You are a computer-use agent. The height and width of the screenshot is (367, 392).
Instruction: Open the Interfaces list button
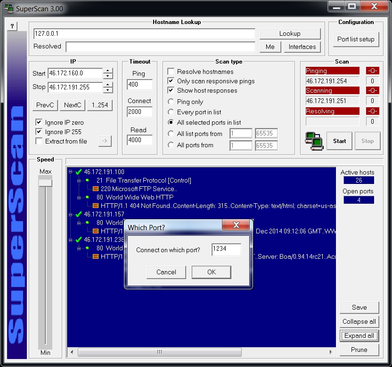[302, 47]
